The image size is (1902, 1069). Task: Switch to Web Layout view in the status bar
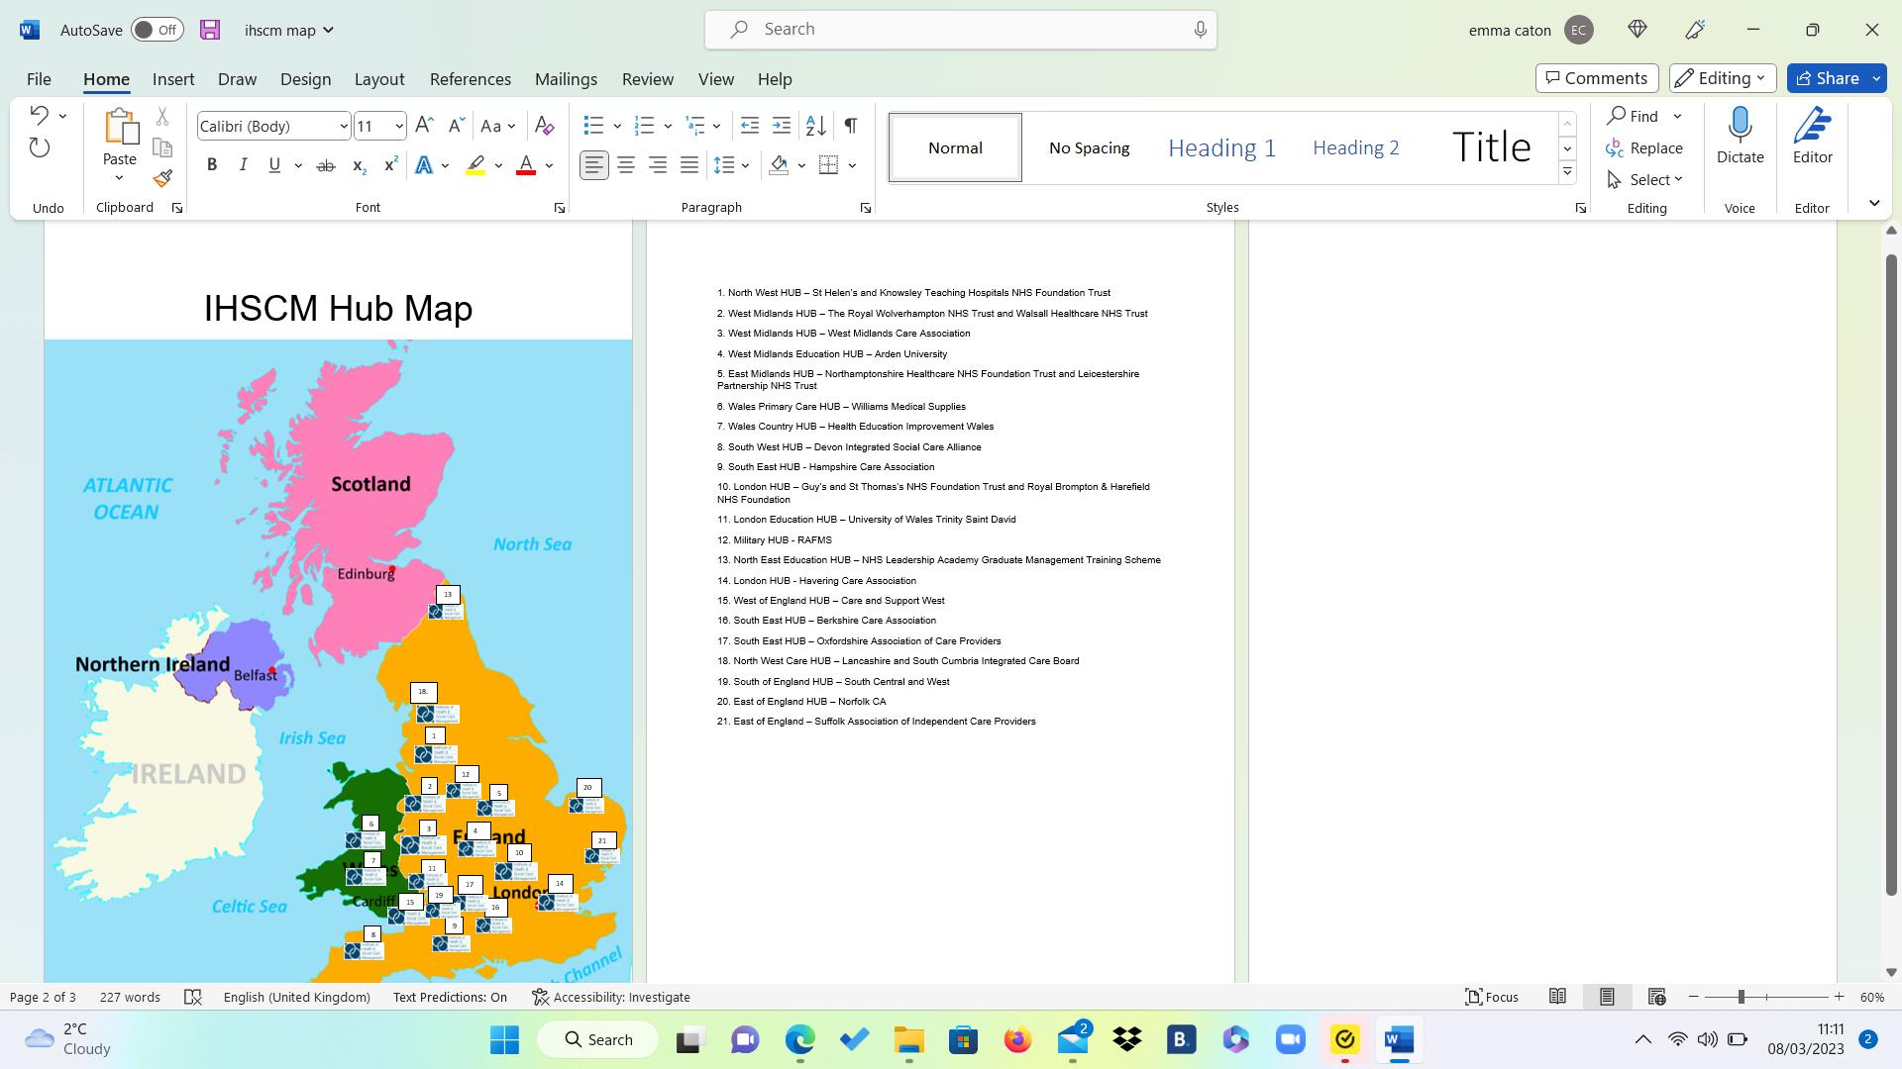coord(1656,997)
